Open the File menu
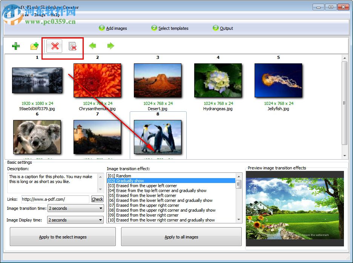Viewport: 353px width, 263px height. 9,15
